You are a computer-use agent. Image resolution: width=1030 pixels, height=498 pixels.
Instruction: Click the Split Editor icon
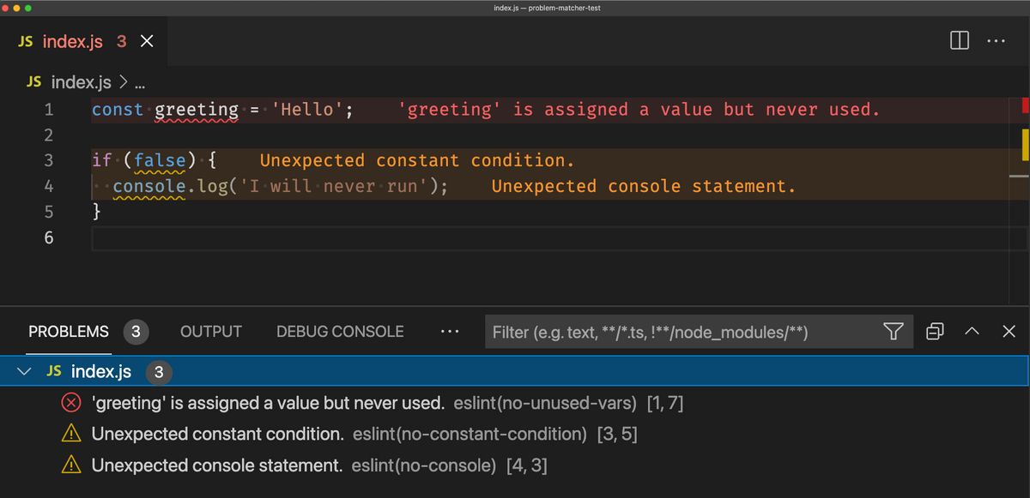(x=960, y=41)
